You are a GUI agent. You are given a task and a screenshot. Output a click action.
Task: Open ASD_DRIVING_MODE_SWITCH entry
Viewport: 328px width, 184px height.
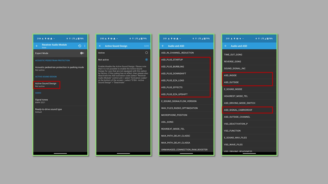249,103
